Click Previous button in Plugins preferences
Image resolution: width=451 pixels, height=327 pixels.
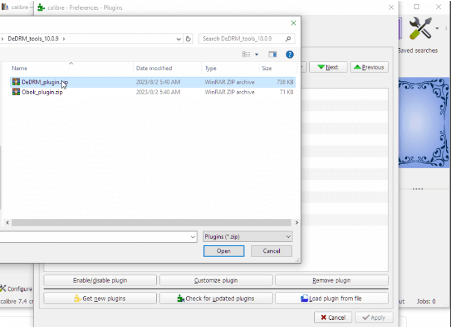tap(370, 67)
